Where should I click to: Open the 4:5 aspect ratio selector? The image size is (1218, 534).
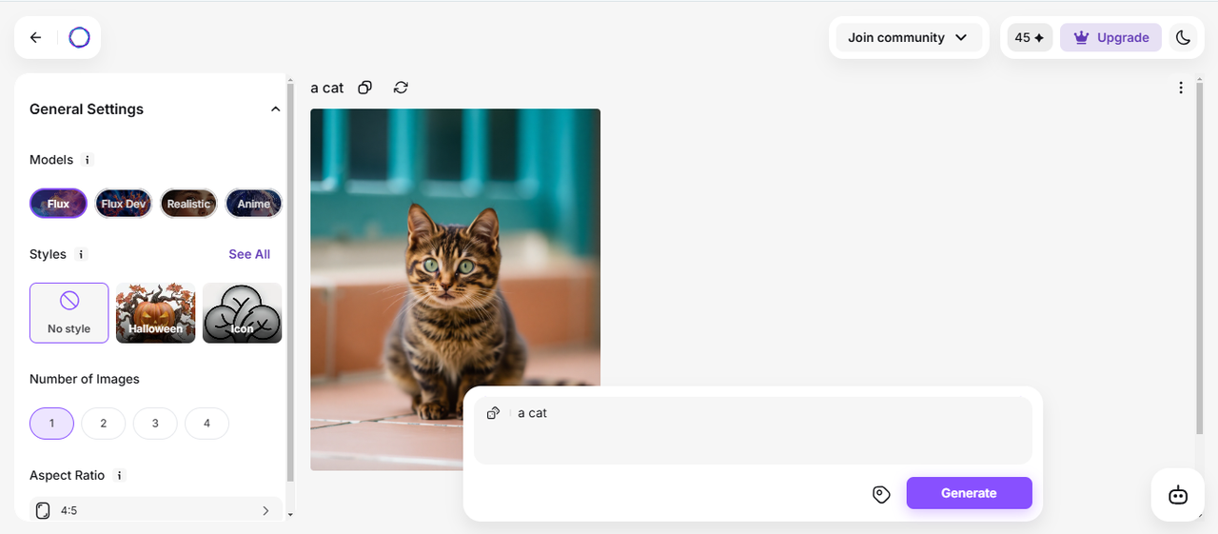tap(156, 510)
